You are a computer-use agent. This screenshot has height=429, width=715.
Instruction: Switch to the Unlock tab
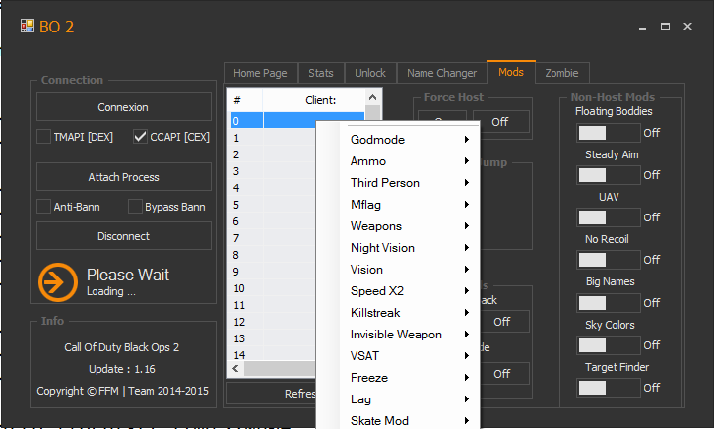click(370, 73)
